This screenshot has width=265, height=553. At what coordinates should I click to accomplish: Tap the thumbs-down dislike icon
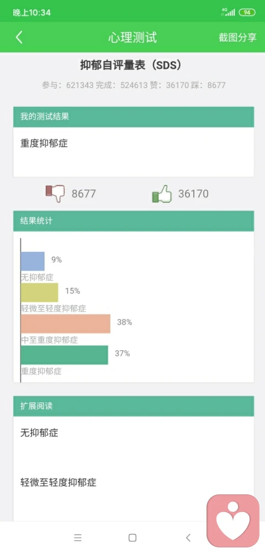click(x=56, y=193)
